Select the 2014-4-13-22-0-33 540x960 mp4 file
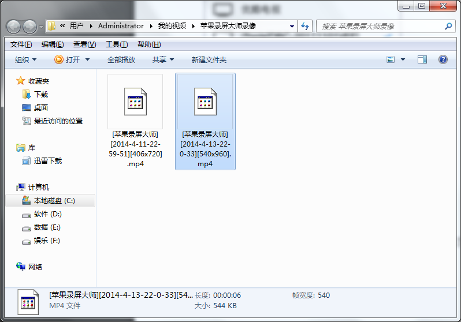461x322 pixels. coord(205,121)
